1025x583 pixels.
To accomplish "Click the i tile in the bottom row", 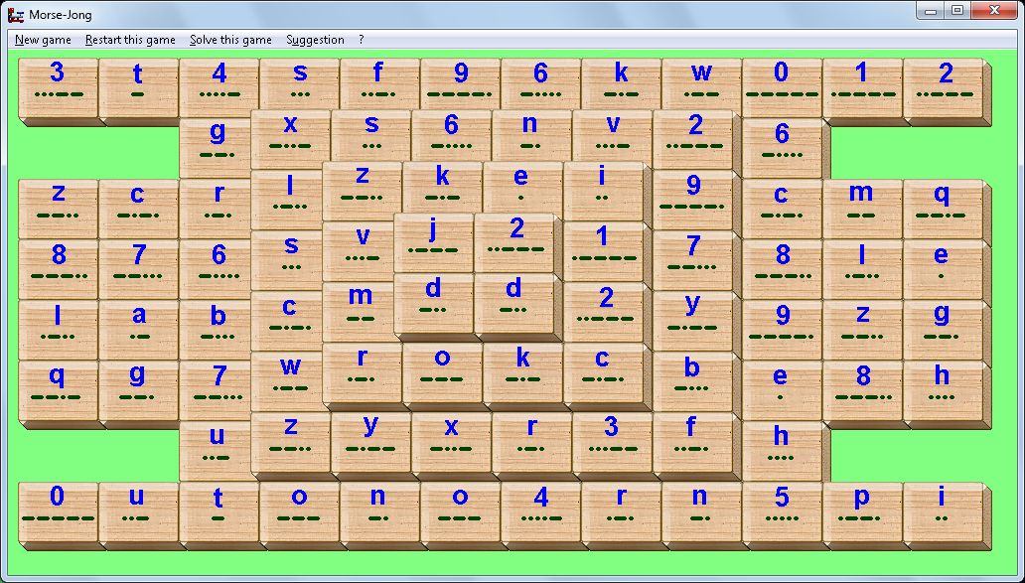I will tap(943, 511).
